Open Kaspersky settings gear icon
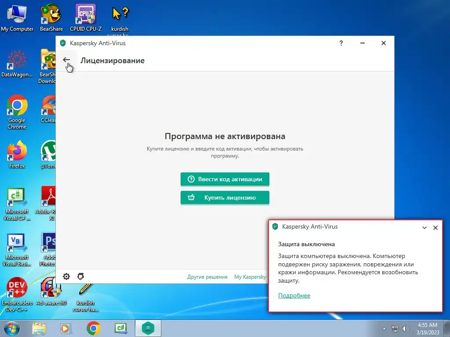The width and height of the screenshot is (450, 337). click(x=66, y=276)
